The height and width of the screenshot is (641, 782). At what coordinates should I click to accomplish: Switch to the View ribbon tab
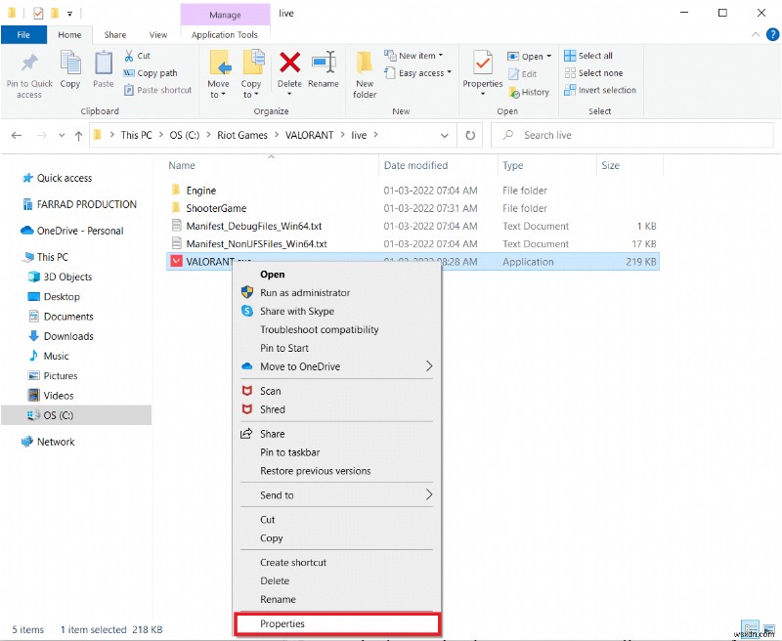[x=157, y=35]
